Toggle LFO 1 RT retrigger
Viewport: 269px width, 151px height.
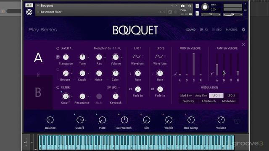coord(130,89)
